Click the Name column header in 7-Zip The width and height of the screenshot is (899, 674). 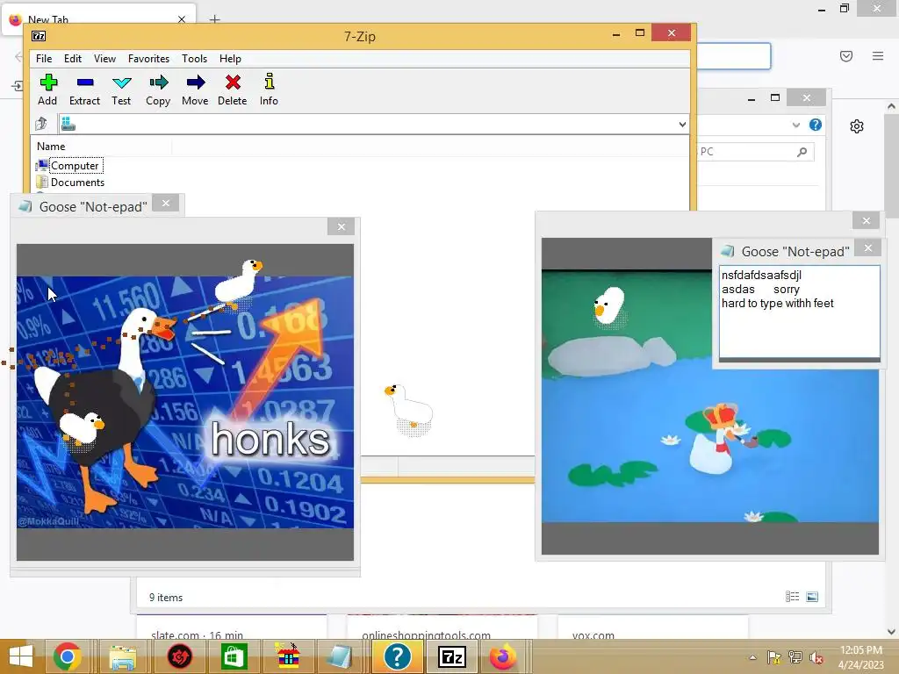51,147
